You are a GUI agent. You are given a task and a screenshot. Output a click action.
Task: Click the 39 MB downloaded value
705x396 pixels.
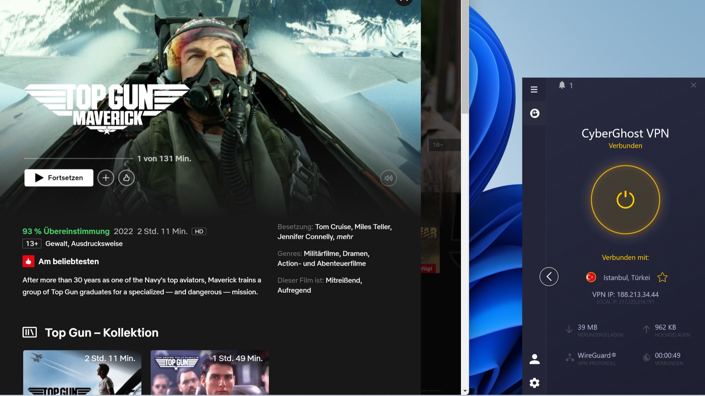587,327
